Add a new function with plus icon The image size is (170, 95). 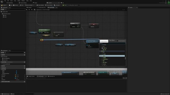point(24,62)
